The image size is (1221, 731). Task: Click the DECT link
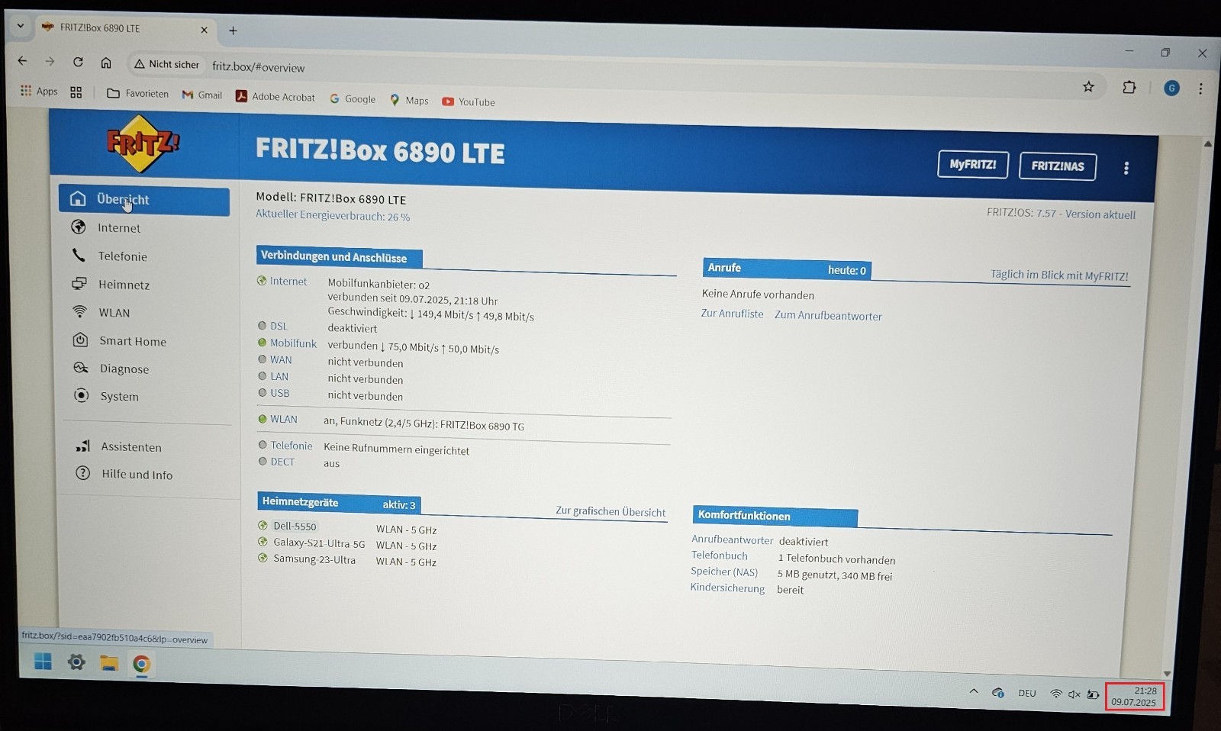click(282, 462)
